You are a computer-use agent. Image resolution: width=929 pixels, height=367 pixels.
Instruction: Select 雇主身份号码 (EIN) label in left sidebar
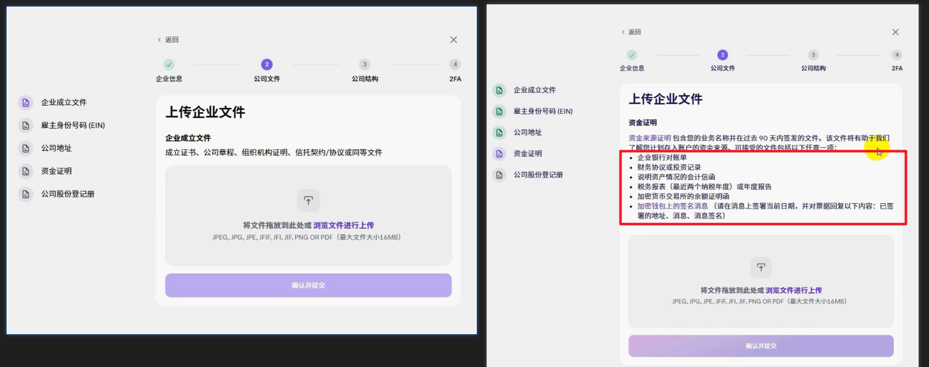(73, 125)
